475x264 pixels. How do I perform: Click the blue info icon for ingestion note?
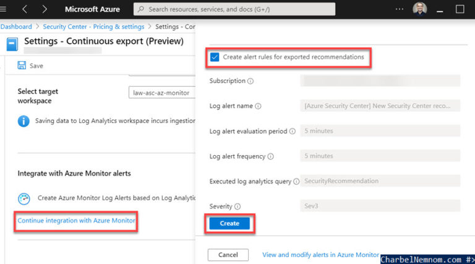tap(24, 121)
